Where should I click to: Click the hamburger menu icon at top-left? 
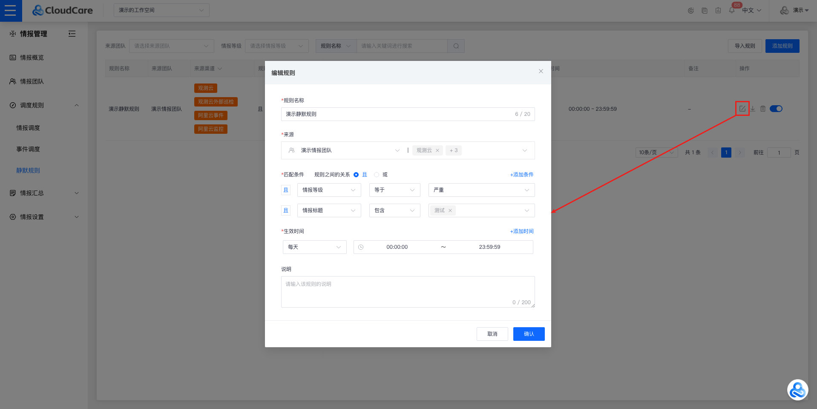tap(10, 11)
